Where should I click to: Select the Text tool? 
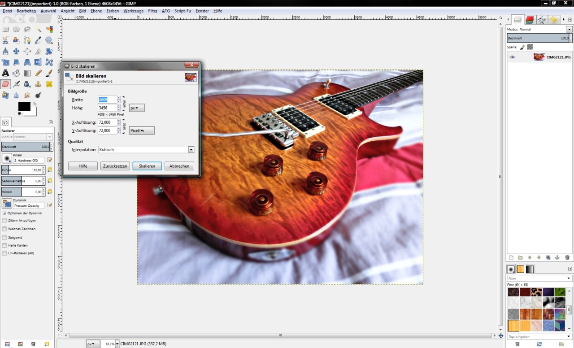5,73
